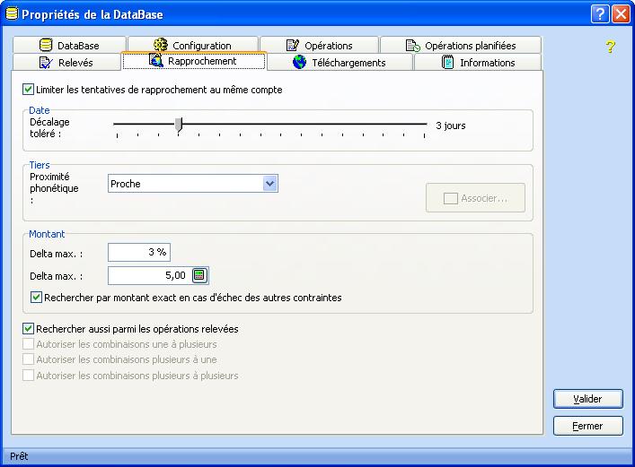
Task: Click the Opérations tab's notepad icon
Action: (x=293, y=46)
